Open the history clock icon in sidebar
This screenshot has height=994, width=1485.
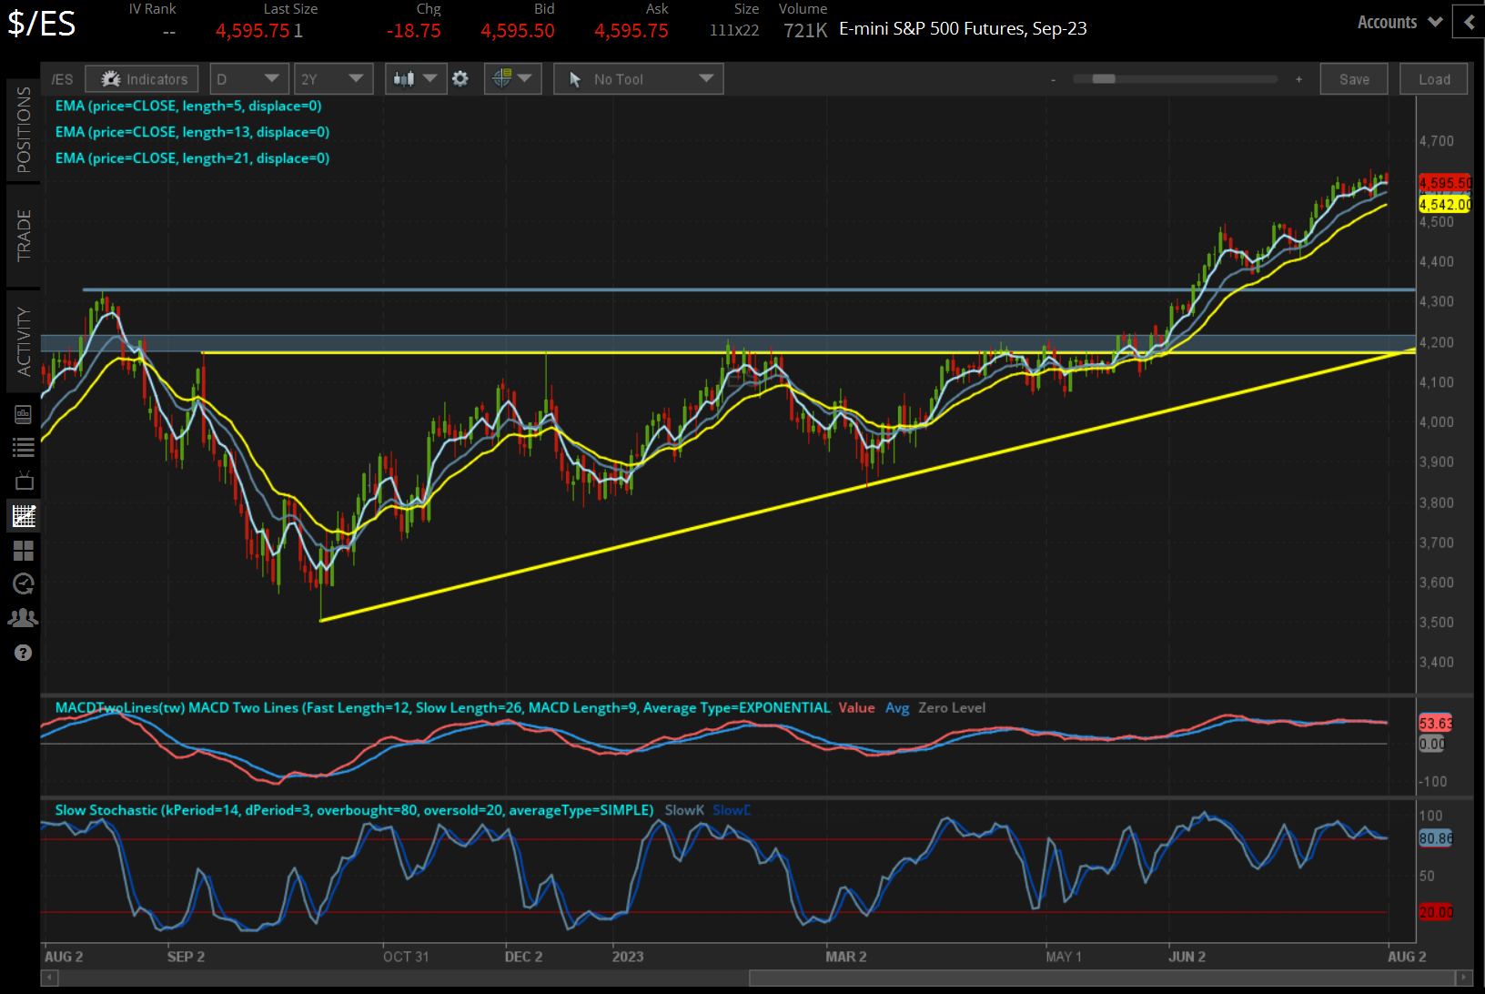[23, 583]
